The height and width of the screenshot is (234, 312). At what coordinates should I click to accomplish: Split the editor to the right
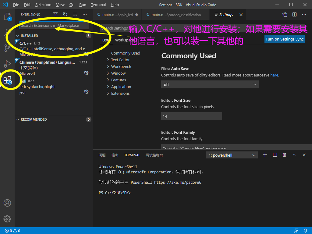[295, 15]
